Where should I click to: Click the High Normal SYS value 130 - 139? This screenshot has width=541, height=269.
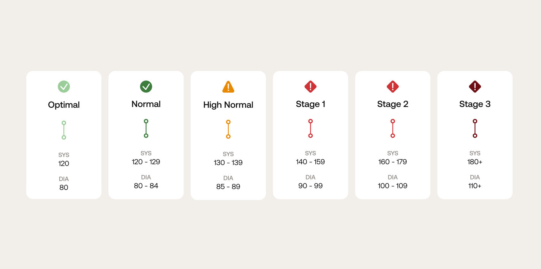(x=228, y=163)
